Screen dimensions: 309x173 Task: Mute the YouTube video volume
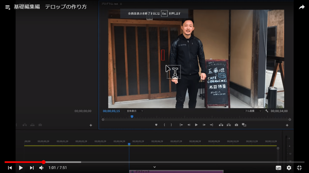click(41, 168)
